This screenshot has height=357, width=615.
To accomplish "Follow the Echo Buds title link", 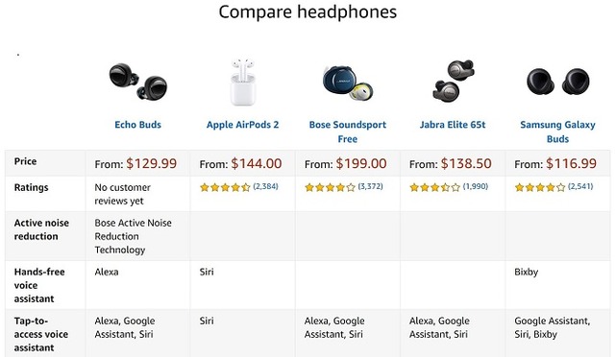I will click(x=137, y=125).
